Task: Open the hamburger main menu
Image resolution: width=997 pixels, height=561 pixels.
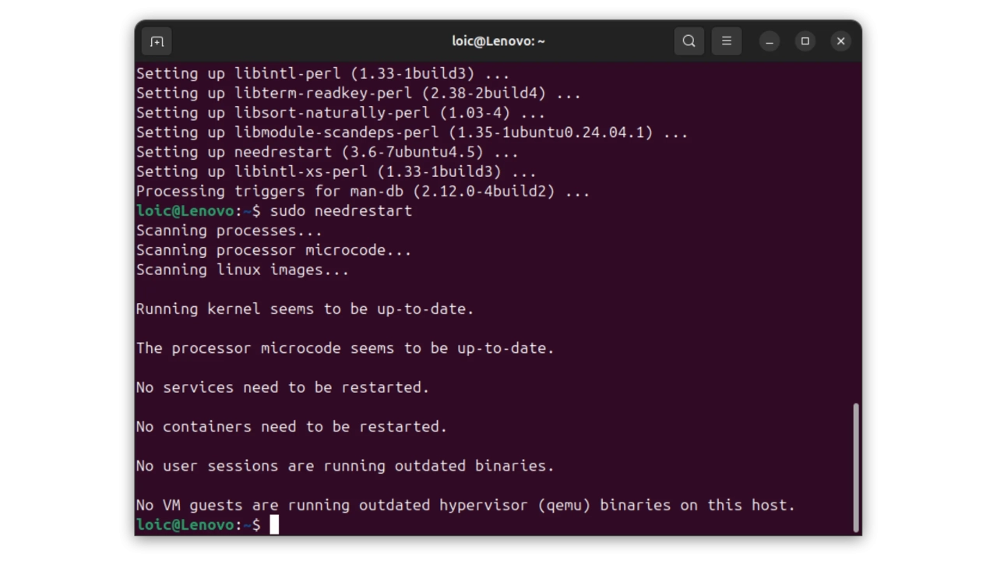Action: coord(727,41)
